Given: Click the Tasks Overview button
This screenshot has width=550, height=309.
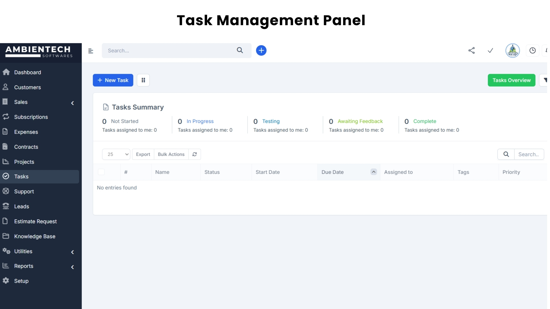Looking at the screenshot, I should 511,80.
